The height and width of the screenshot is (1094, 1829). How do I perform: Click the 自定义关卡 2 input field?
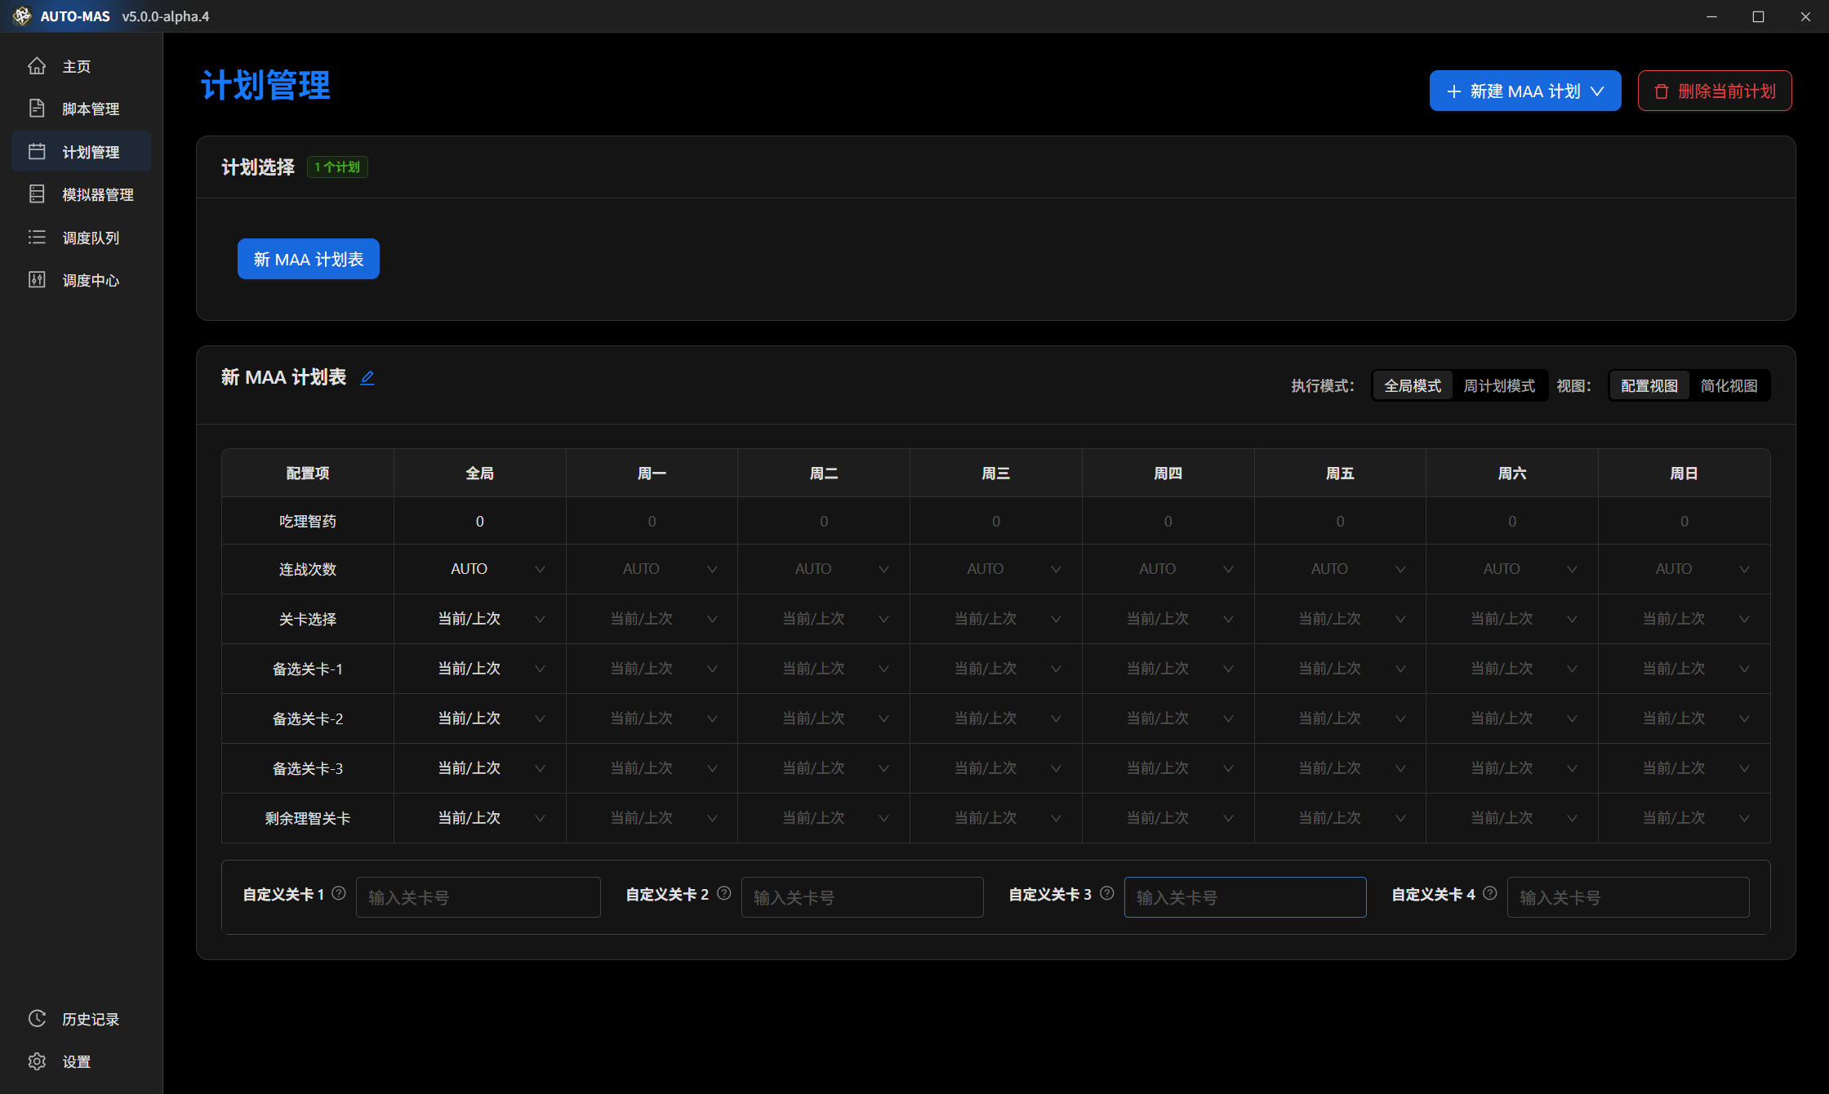tap(861, 897)
